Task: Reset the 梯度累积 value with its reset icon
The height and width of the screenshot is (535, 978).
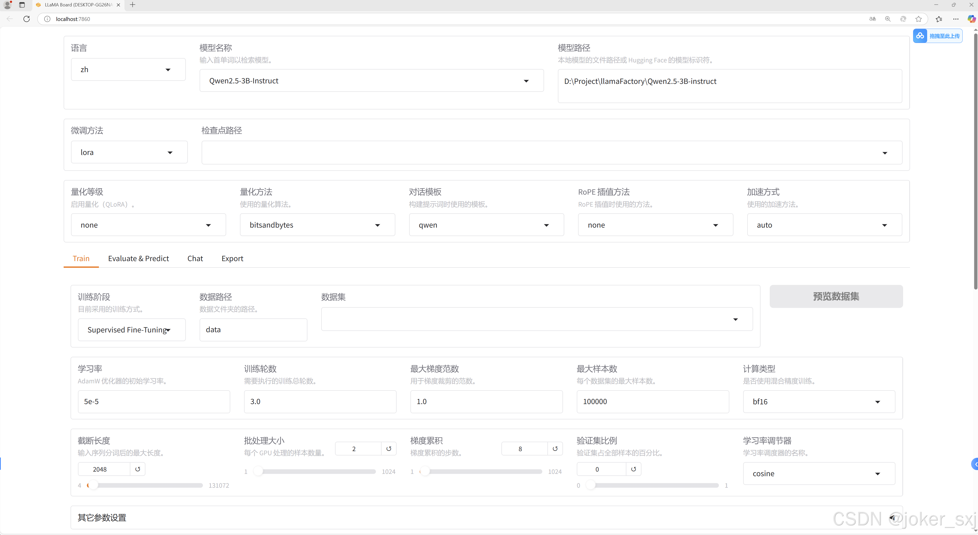Action: pos(555,449)
